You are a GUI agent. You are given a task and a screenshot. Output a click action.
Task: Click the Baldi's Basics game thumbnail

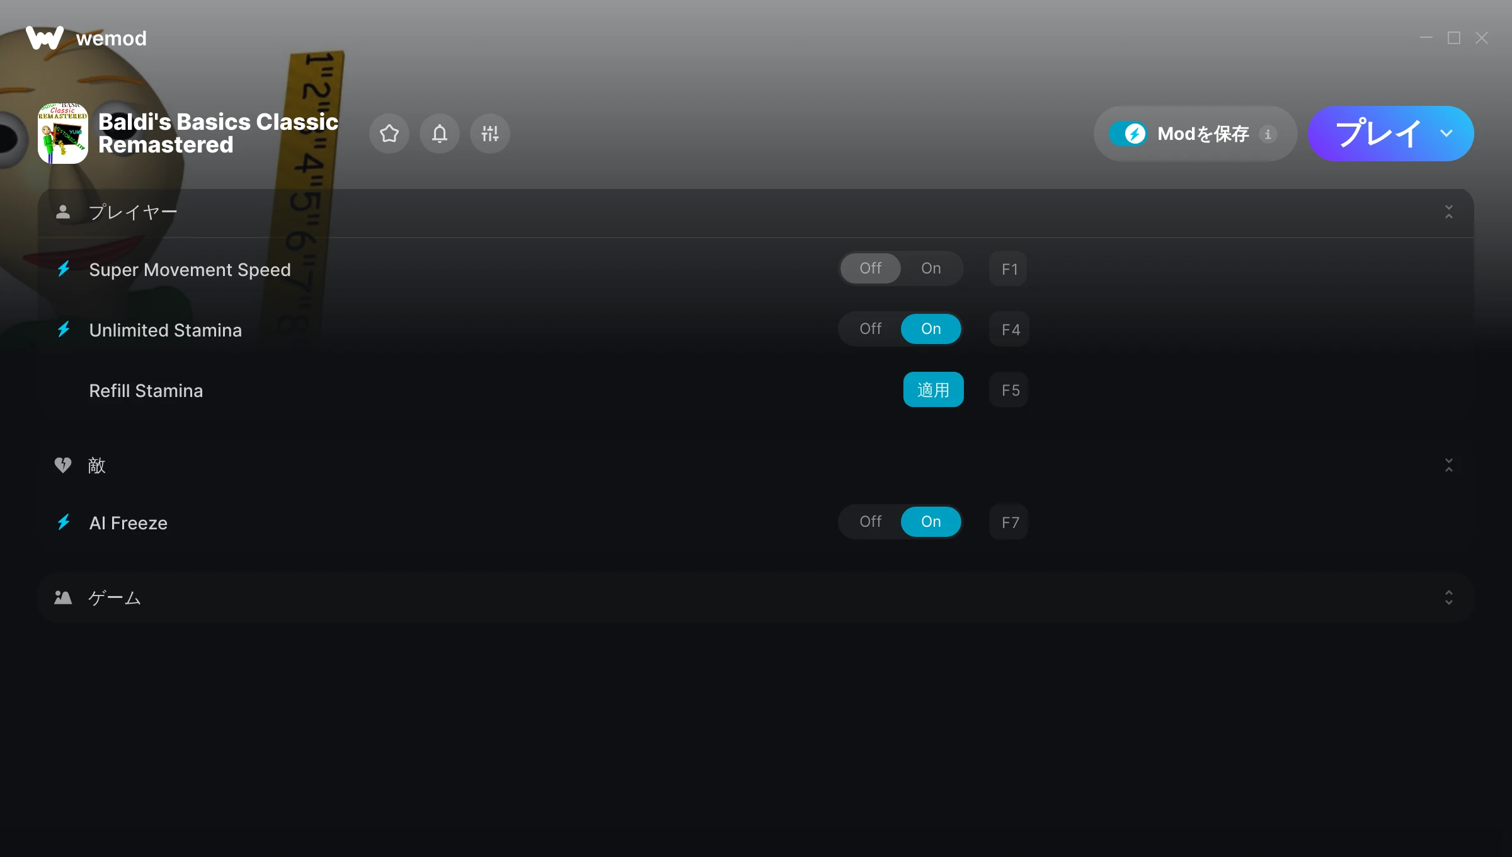point(63,134)
